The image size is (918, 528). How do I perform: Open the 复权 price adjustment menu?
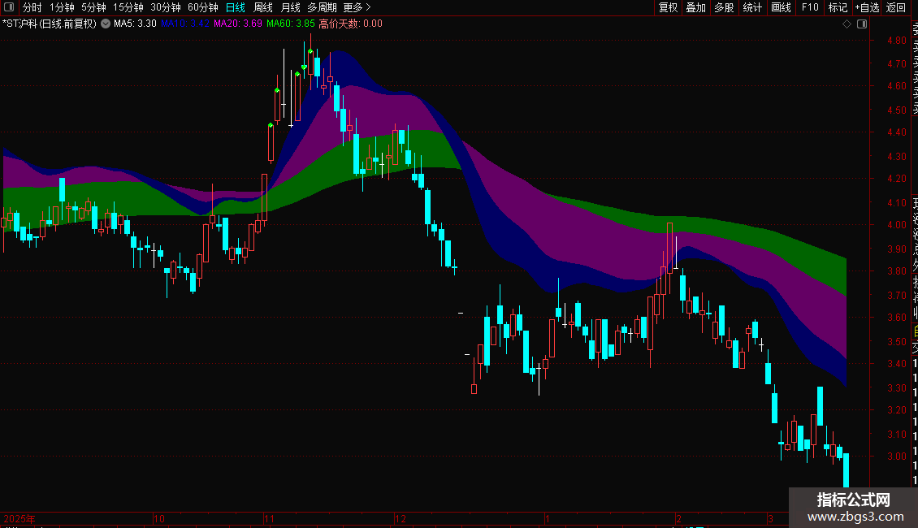point(668,7)
